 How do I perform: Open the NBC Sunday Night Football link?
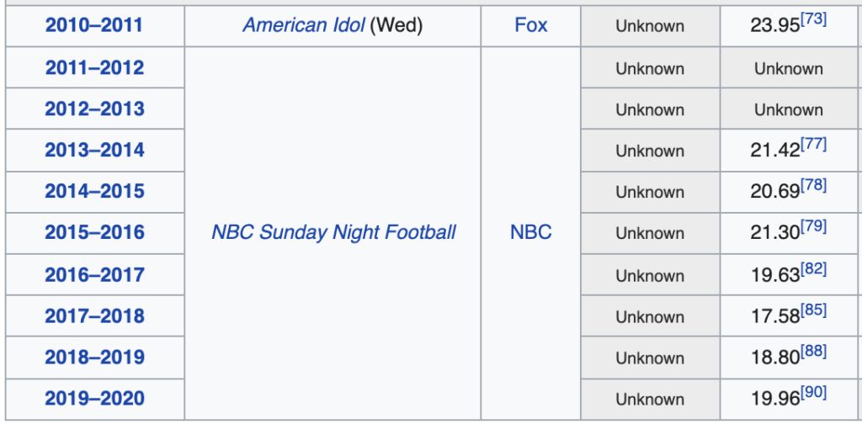[x=333, y=232]
